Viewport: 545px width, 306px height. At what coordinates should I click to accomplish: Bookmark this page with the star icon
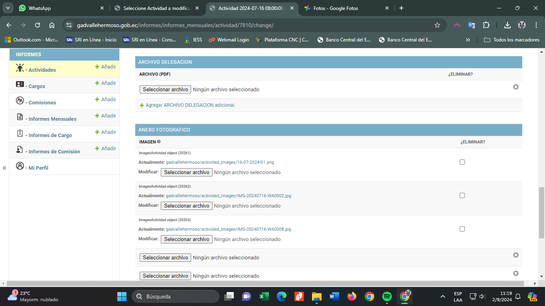437,25
